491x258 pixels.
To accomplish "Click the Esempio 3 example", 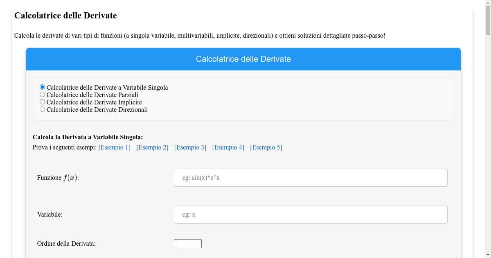I will tap(190, 147).
